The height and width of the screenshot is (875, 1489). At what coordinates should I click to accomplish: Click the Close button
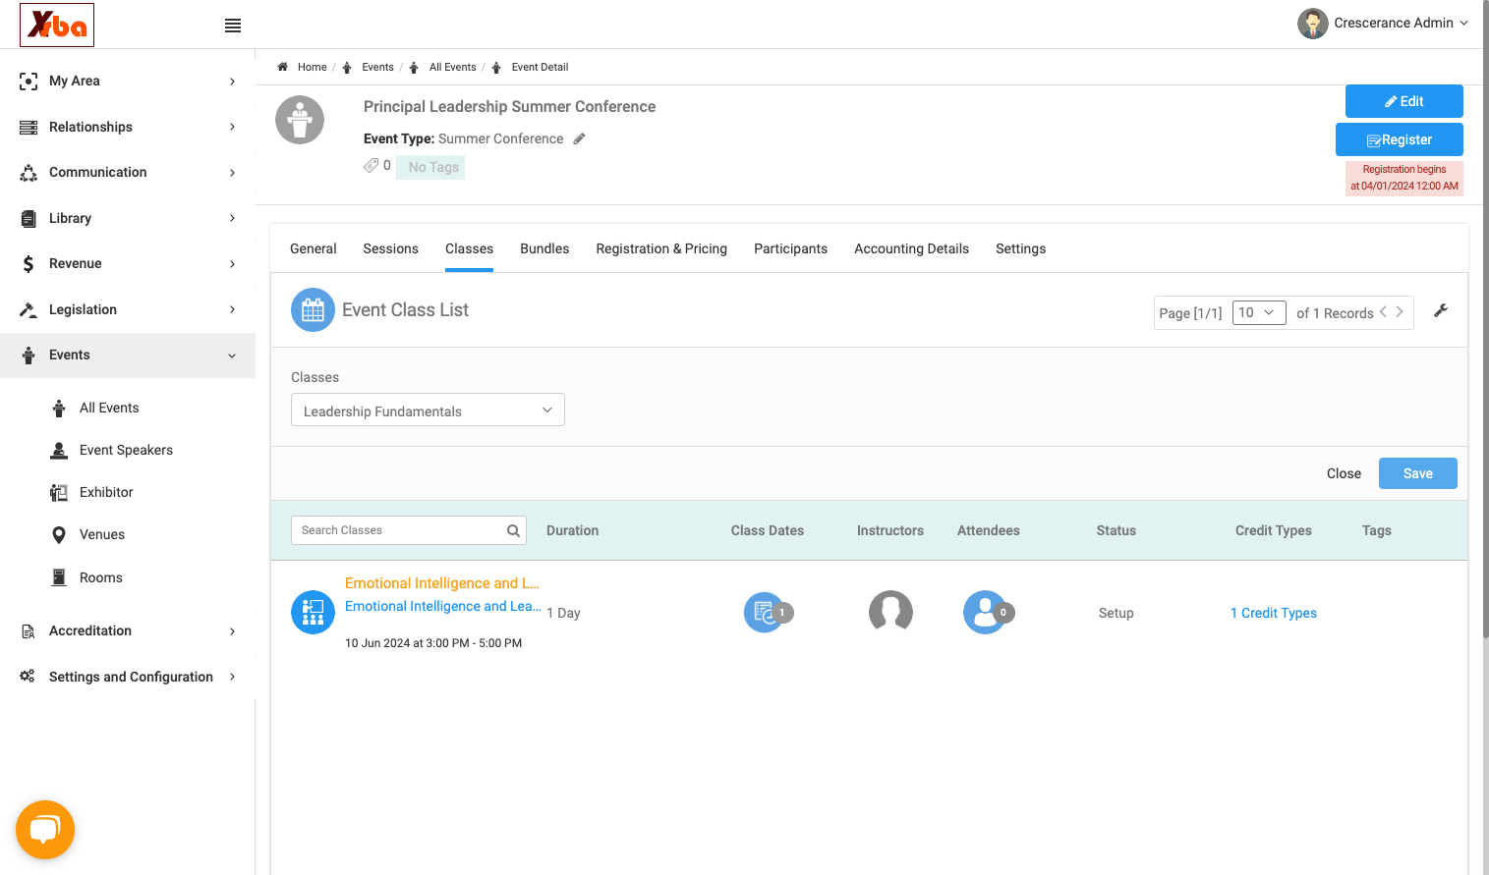pyautogui.click(x=1344, y=473)
